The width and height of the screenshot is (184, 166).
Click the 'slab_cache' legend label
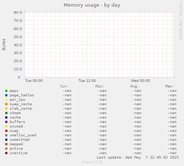pos(21,109)
